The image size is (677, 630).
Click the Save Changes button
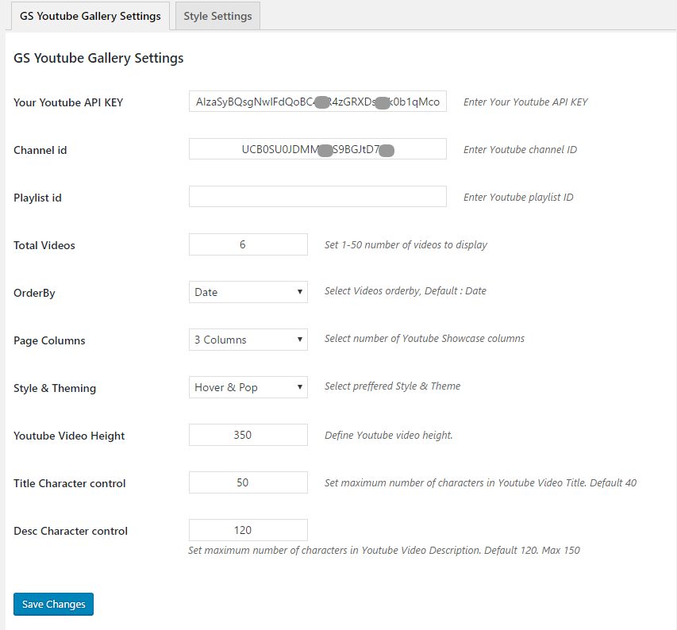[53, 604]
